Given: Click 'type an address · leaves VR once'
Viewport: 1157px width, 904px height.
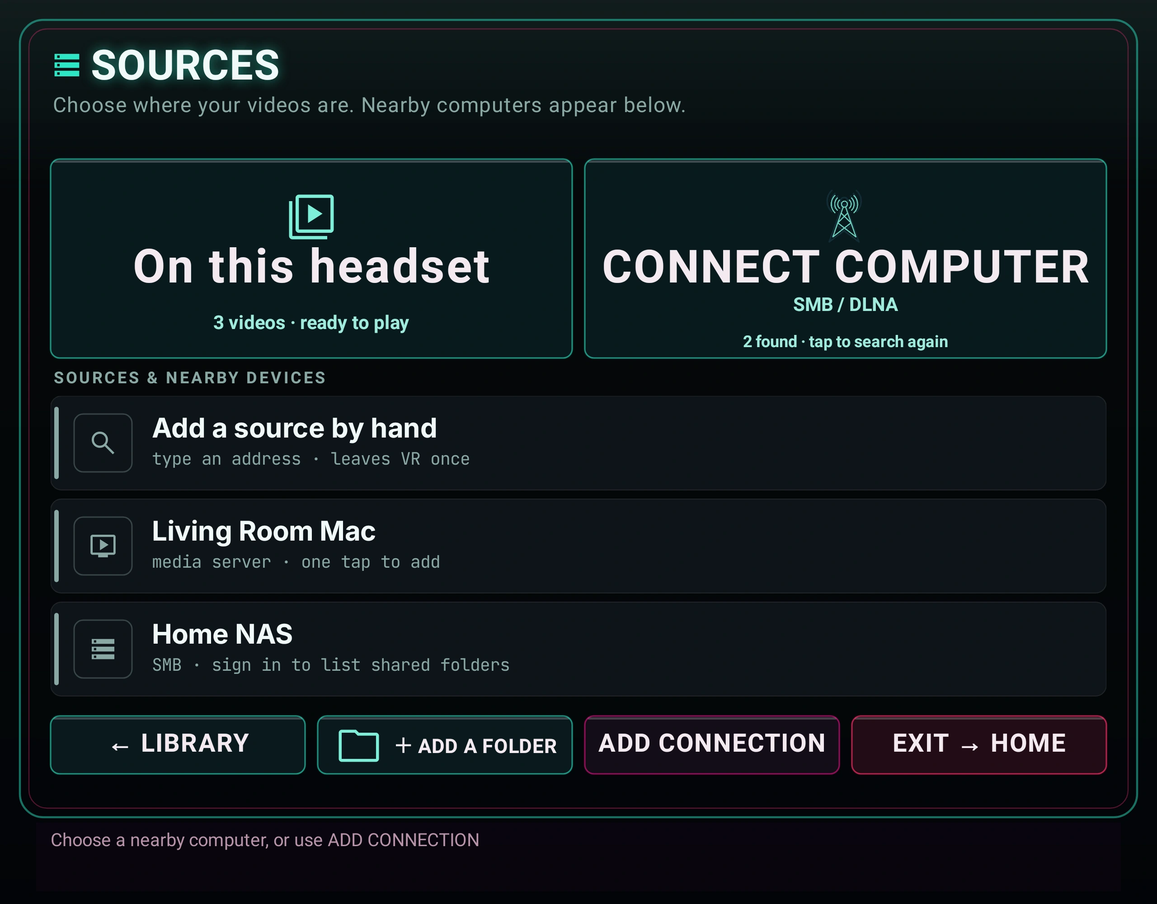Looking at the screenshot, I should pyautogui.click(x=311, y=459).
